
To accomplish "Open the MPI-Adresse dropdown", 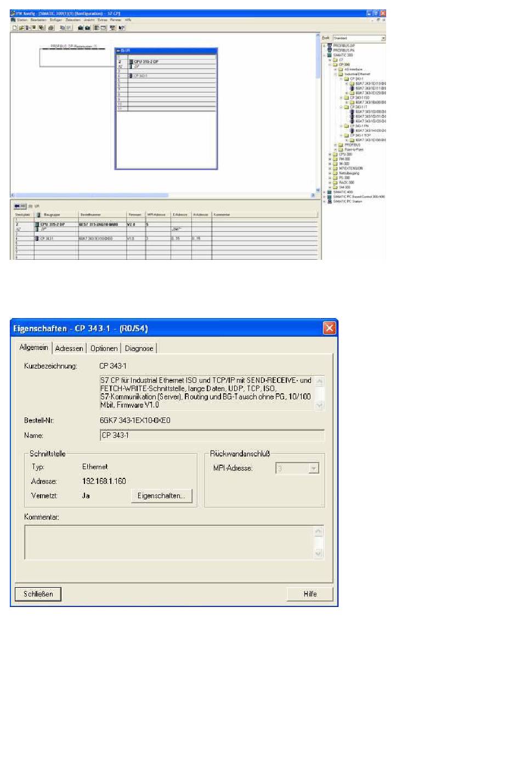I will click(x=314, y=469).
